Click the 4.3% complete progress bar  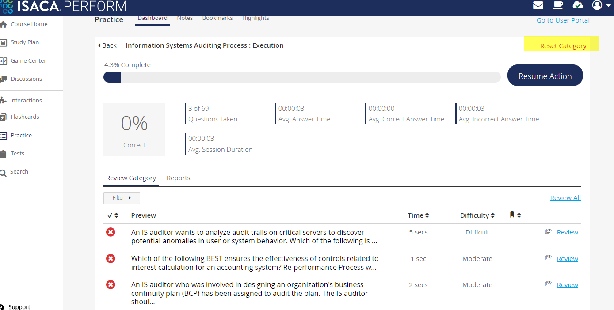[301, 77]
